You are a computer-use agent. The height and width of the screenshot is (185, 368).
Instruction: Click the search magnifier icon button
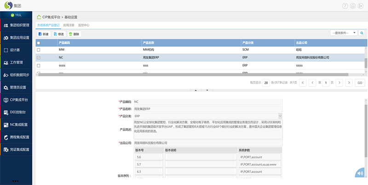[x=362, y=33]
